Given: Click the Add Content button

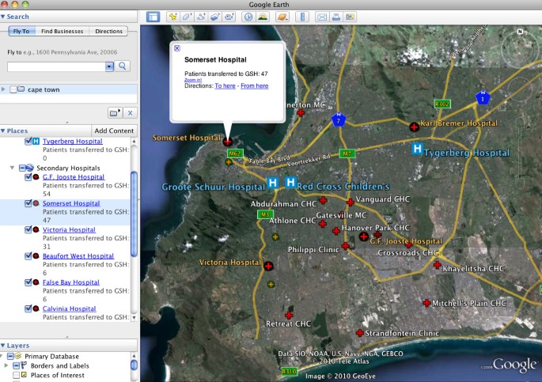Looking at the screenshot, I should pyautogui.click(x=114, y=130).
